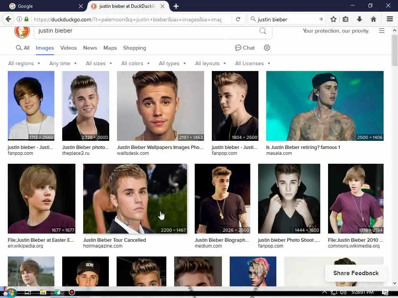398x298 pixels.
Task: Open Task View on the taskbar
Action: tap(28, 293)
